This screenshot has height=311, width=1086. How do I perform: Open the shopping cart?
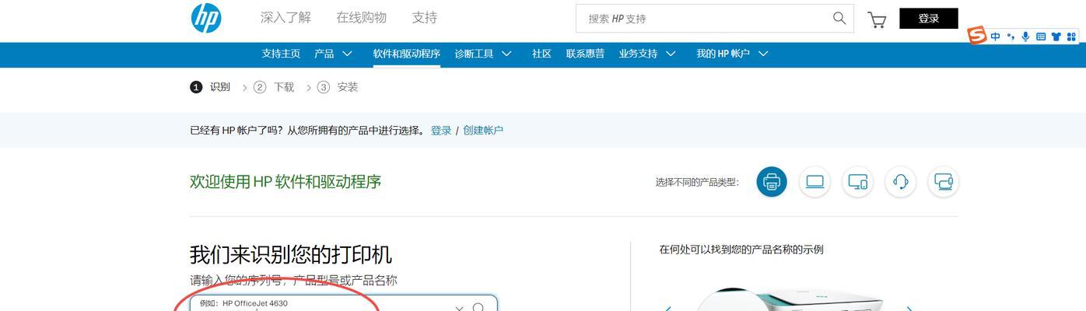coord(877,19)
